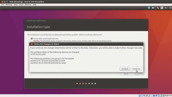This screenshot has height=97, width=172.
Task: Open the View menu
Action: pos(16,5)
